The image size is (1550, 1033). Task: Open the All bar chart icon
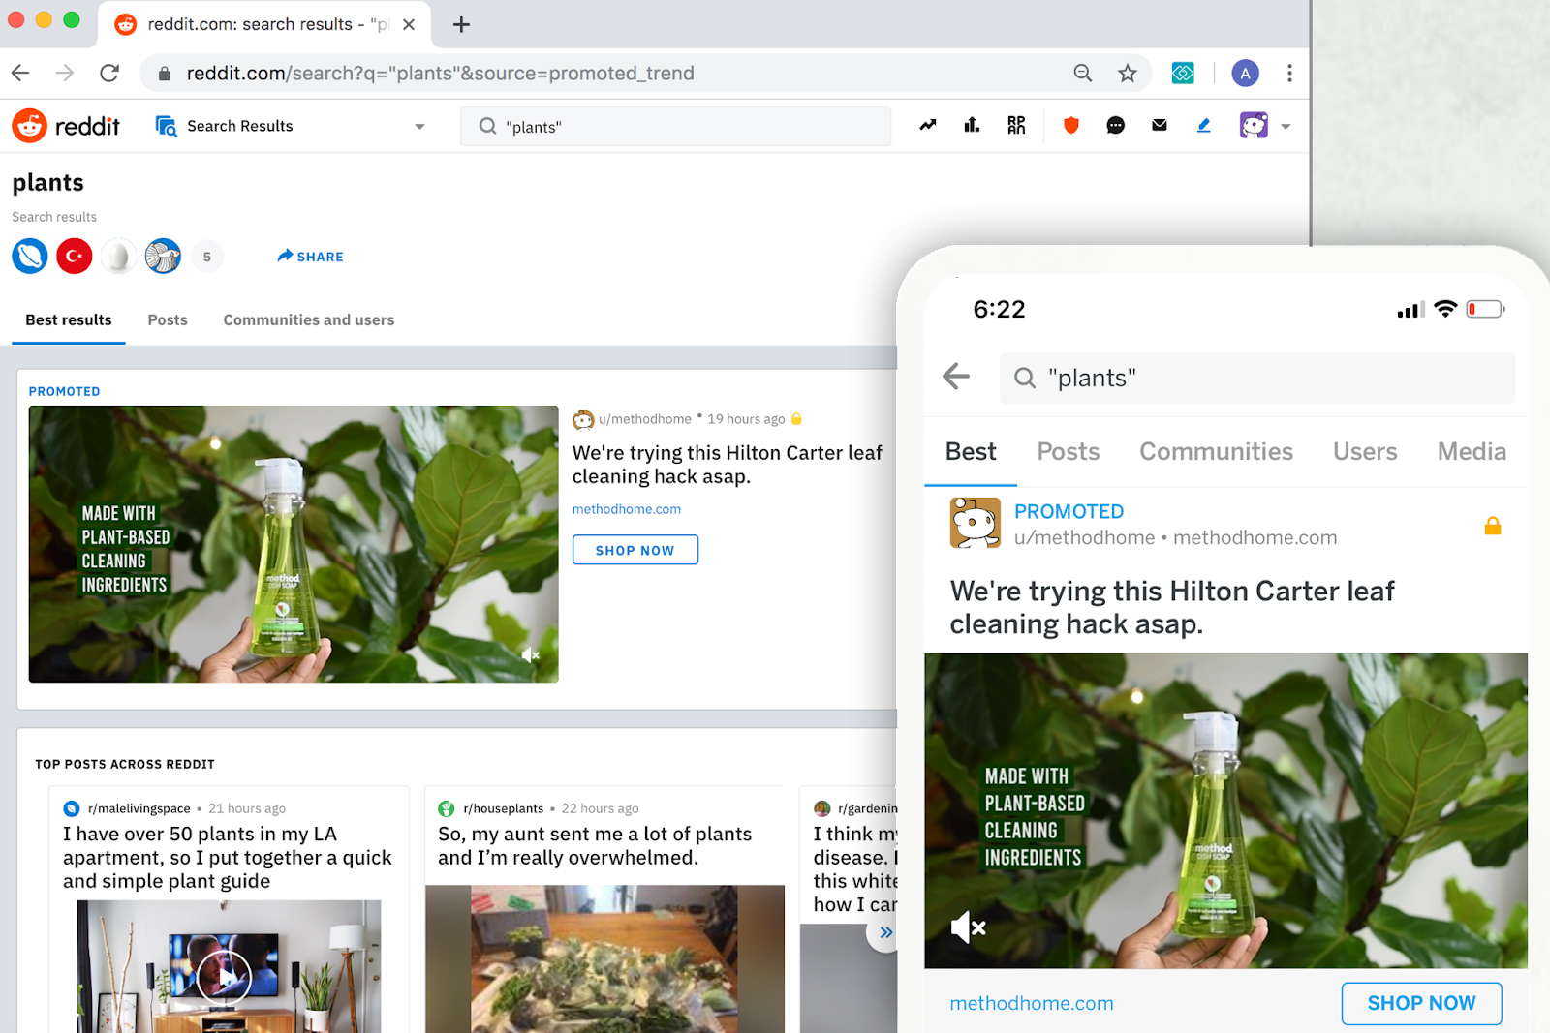[972, 125]
